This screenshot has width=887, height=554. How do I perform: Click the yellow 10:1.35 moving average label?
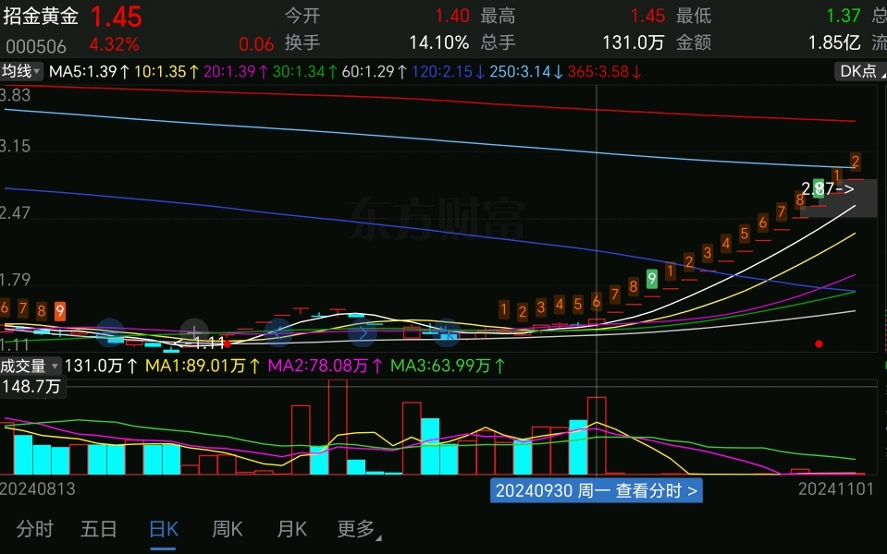166,72
